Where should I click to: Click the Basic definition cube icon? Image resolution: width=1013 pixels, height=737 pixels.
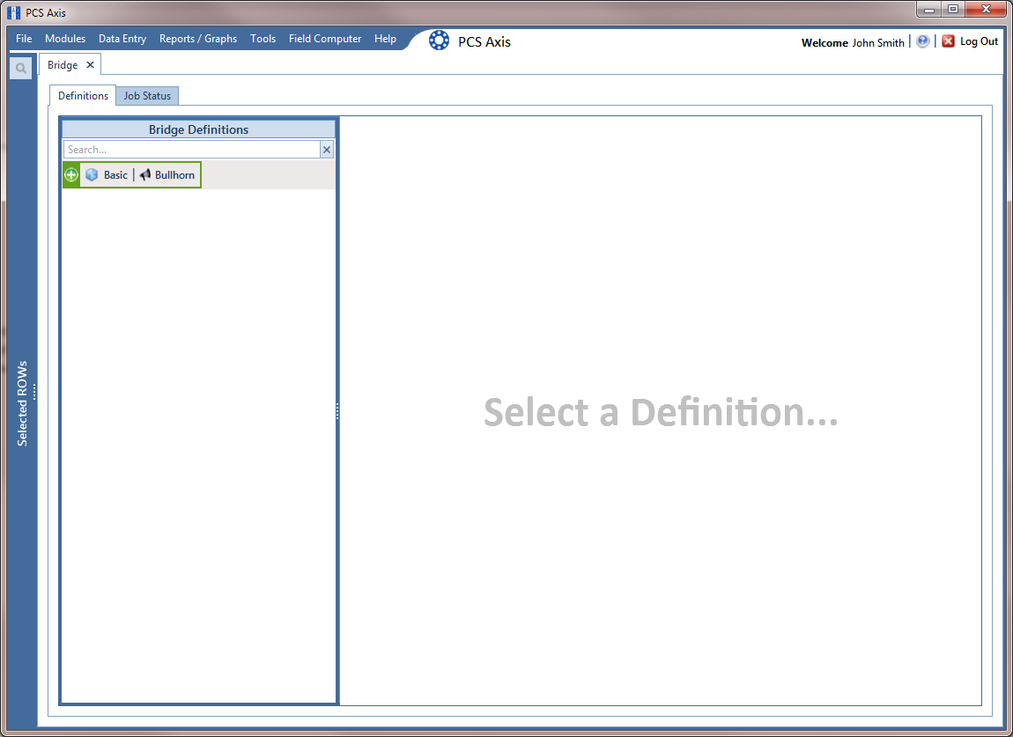(92, 175)
